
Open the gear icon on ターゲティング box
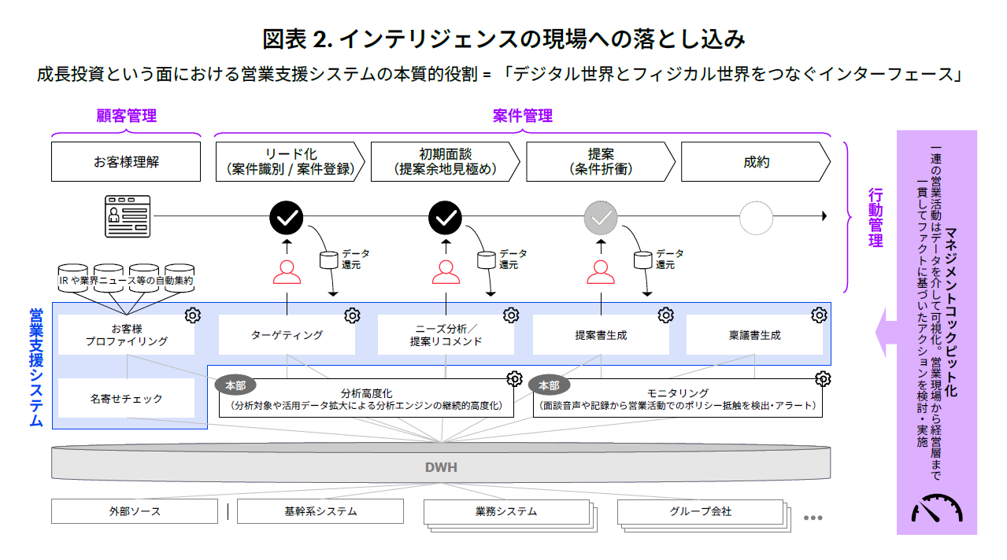(352, 315)
